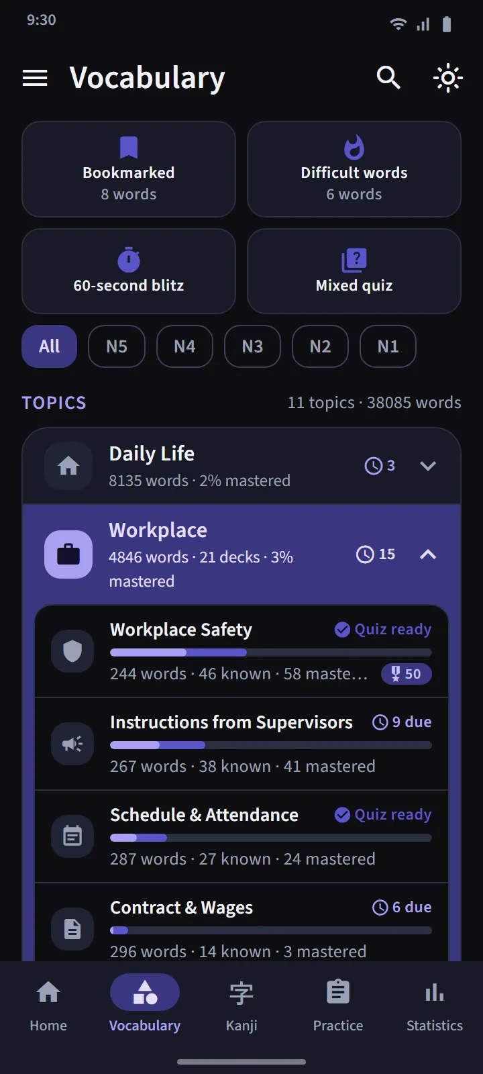Tap the '11 topics · 38085 words' summary
This screenshot has width=483, height=1074.
tap(374, 402)
